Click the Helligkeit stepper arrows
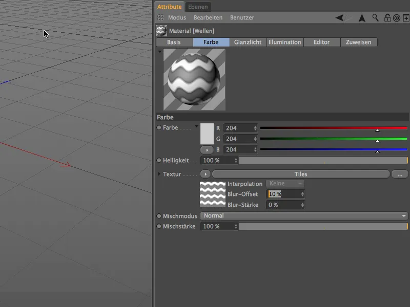Image resolution: width=410 pixels, height=307 pixels. click(236, 160)
